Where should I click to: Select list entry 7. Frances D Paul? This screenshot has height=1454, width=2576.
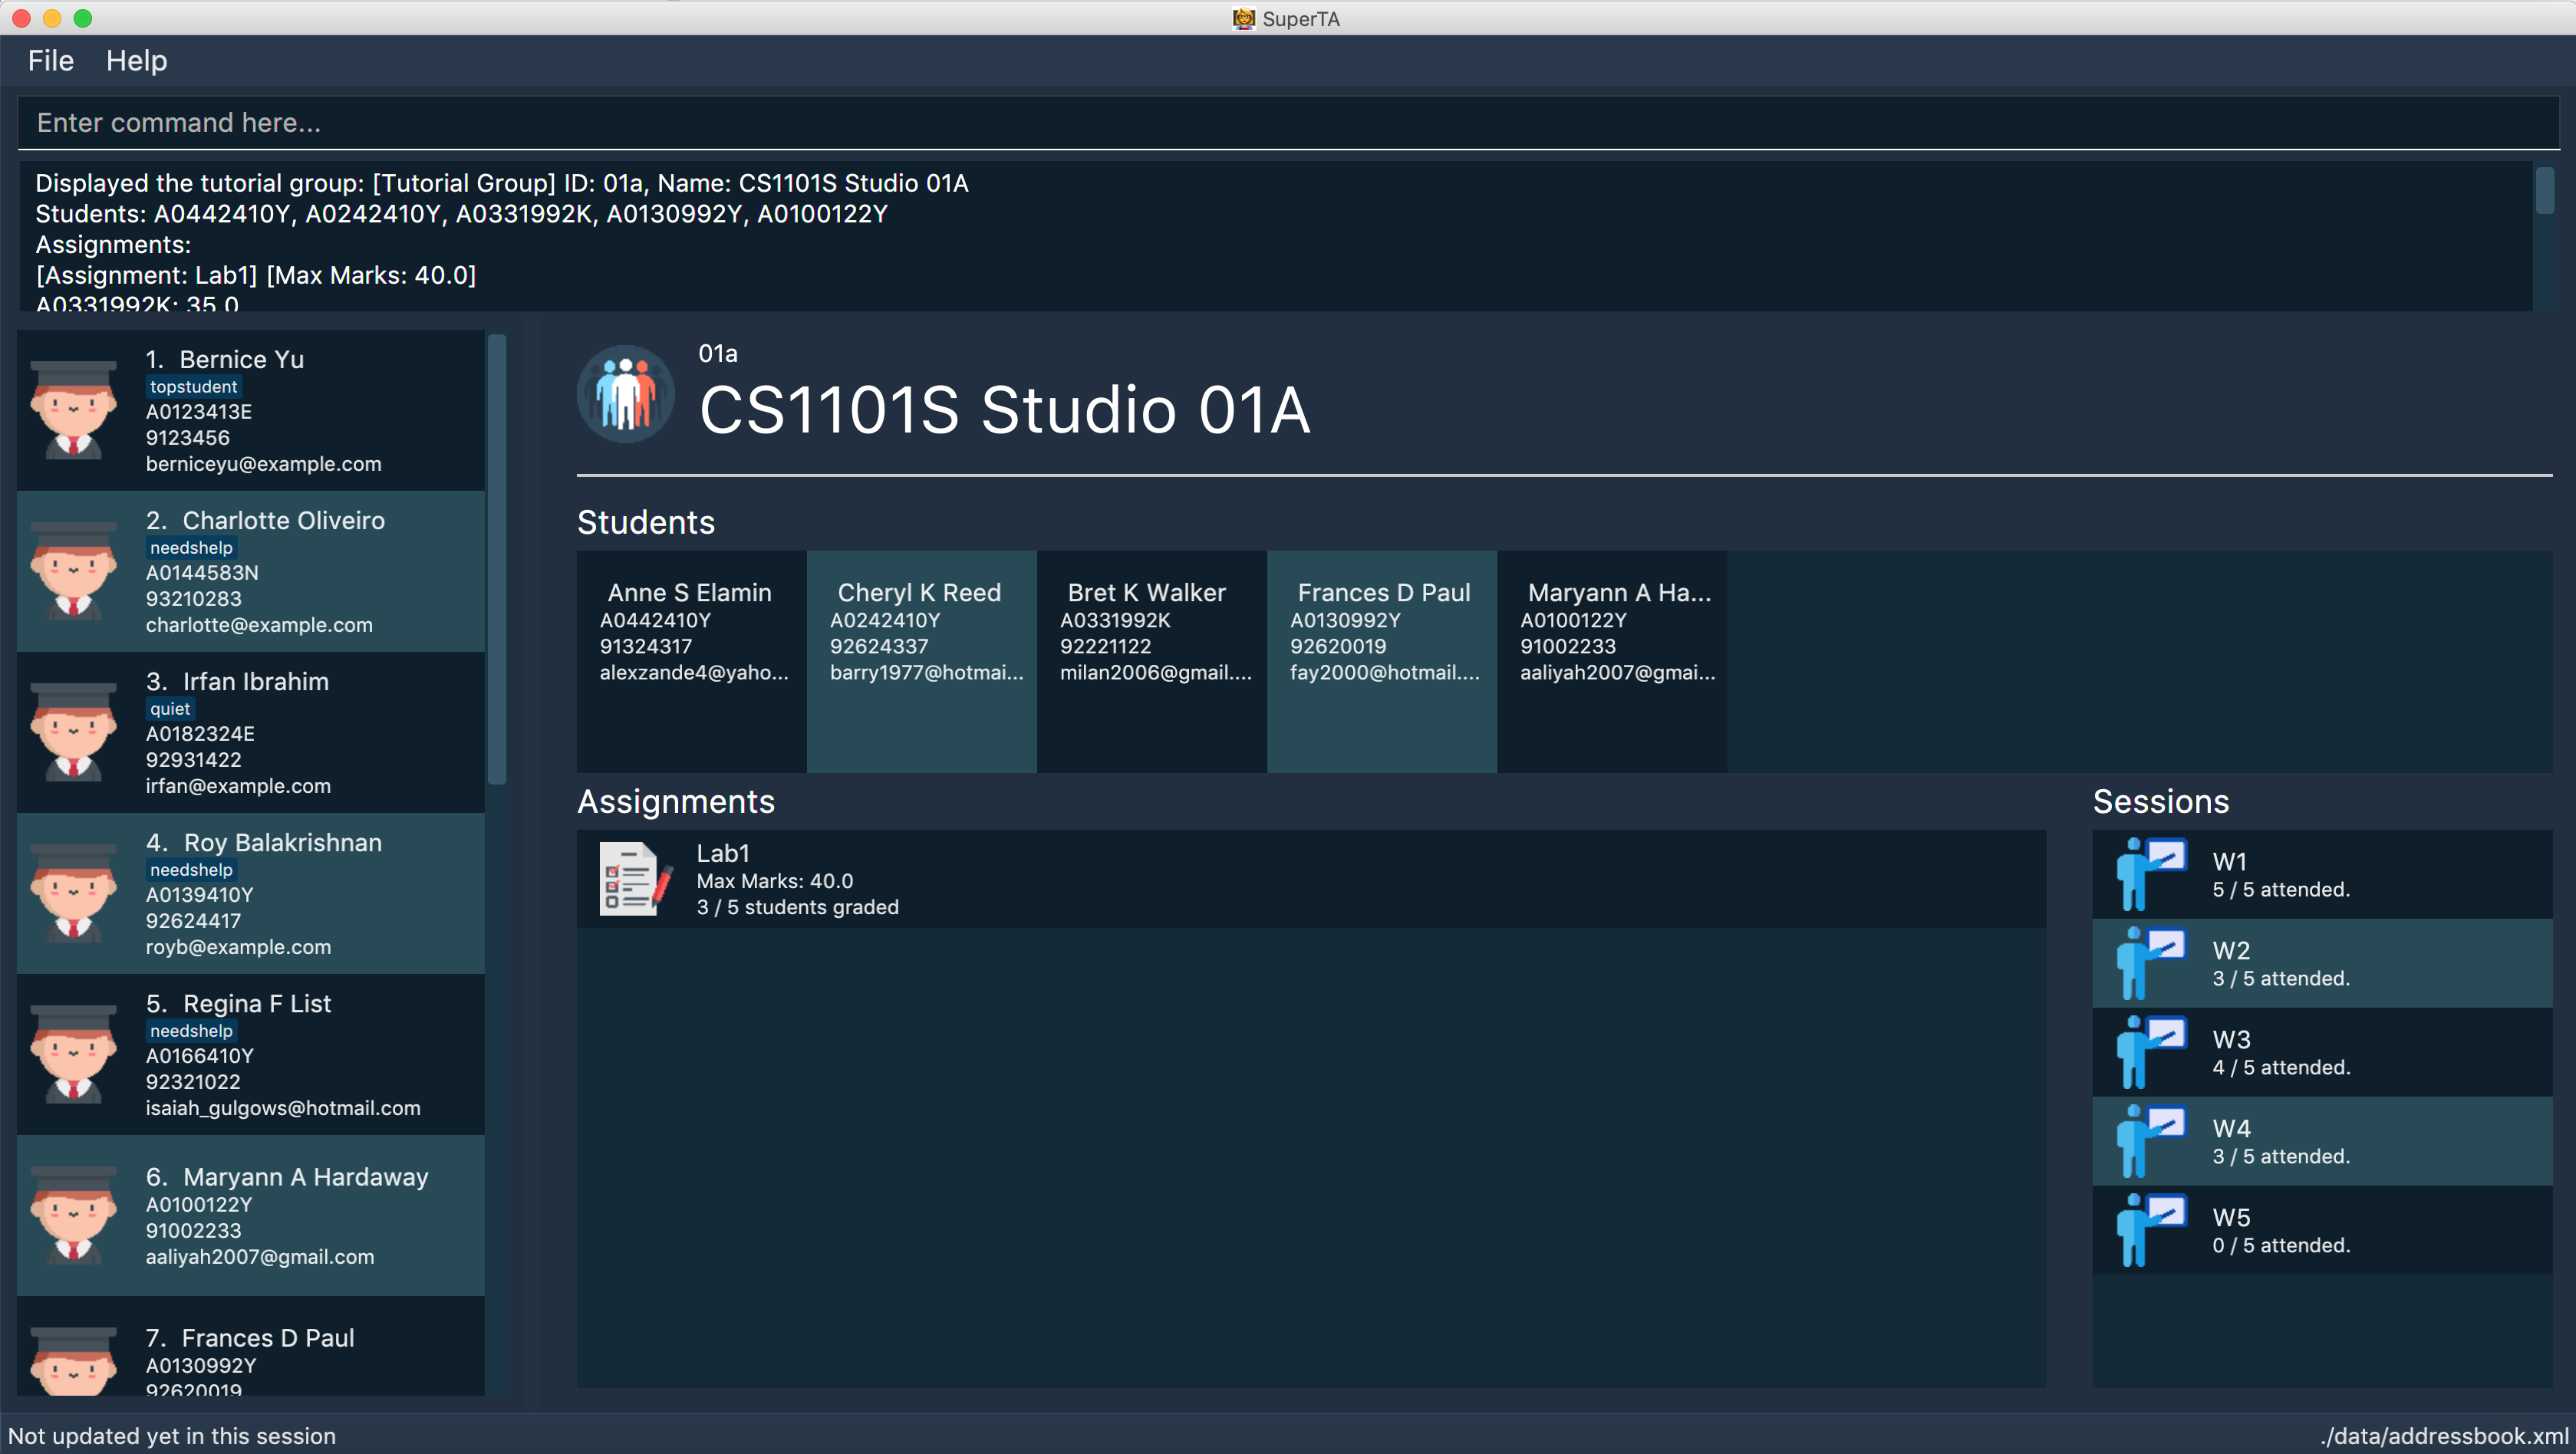pos(251,1346)
